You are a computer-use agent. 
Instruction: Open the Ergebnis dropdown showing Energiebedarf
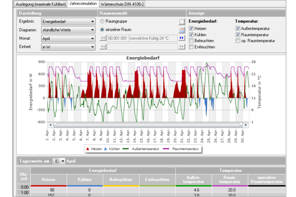[68, 21]
